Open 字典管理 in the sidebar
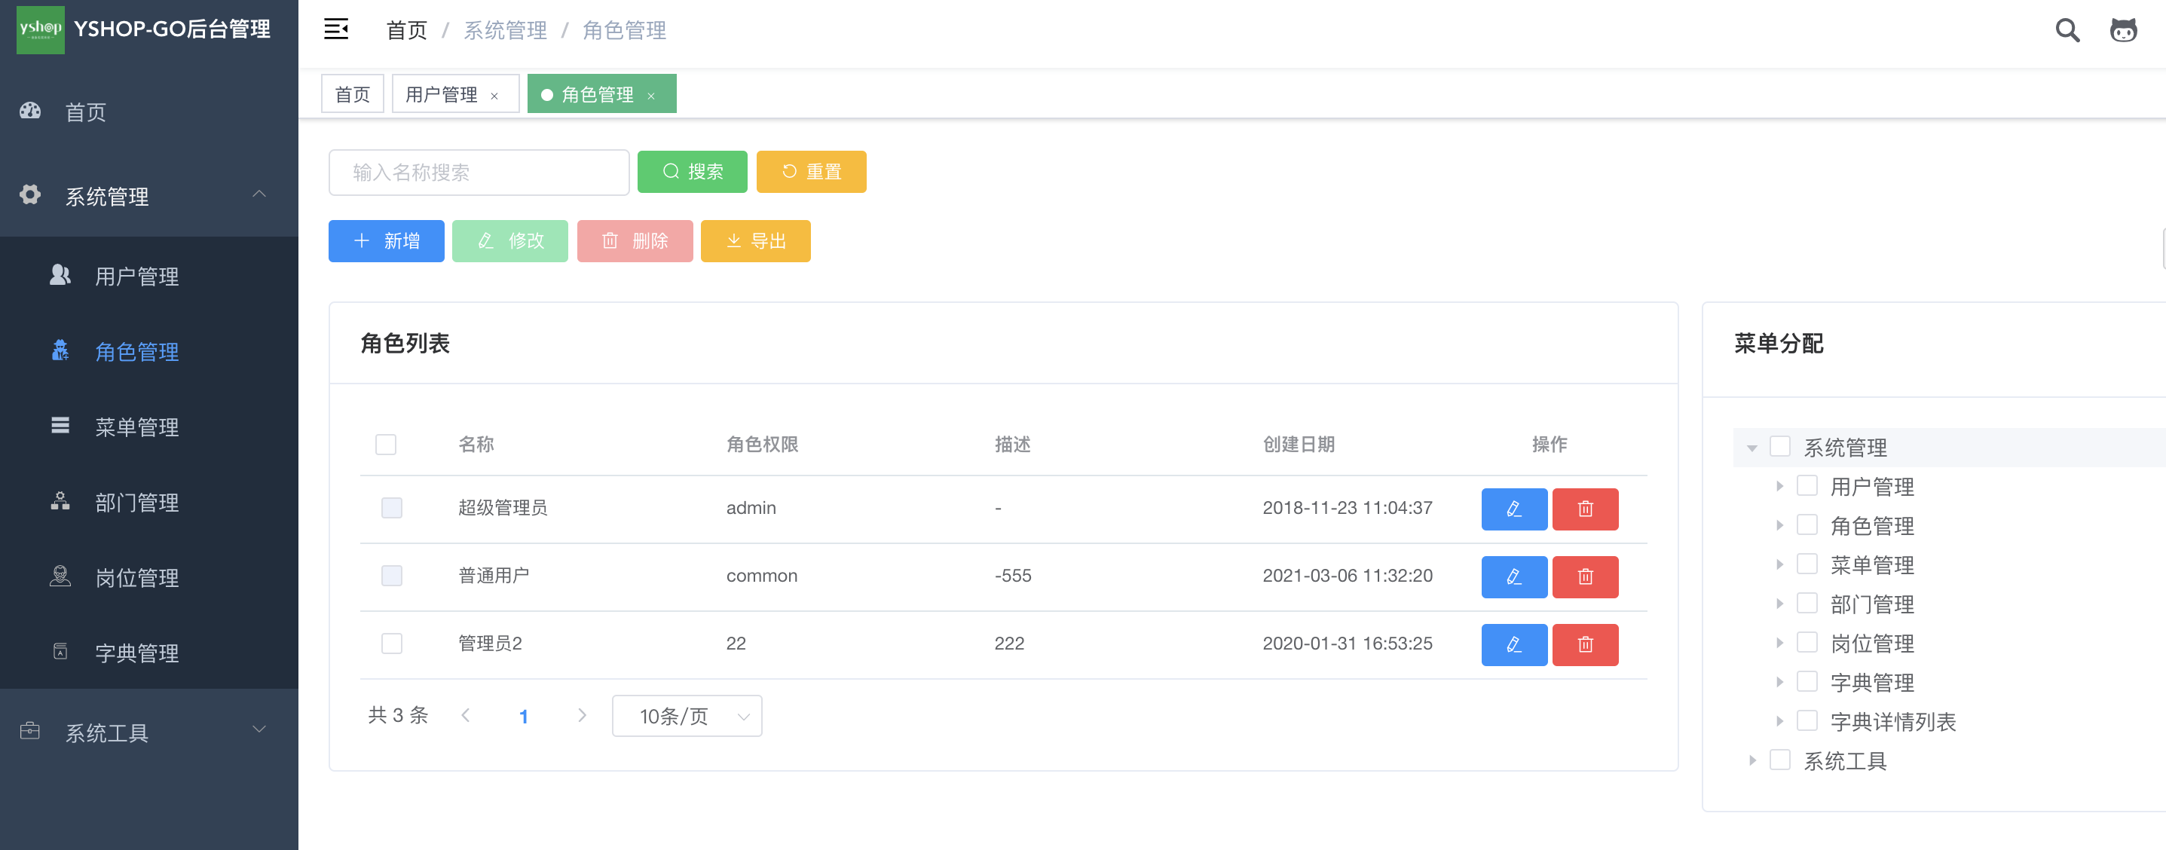This screenshot has width=2166, height=850. pos(148,653)
